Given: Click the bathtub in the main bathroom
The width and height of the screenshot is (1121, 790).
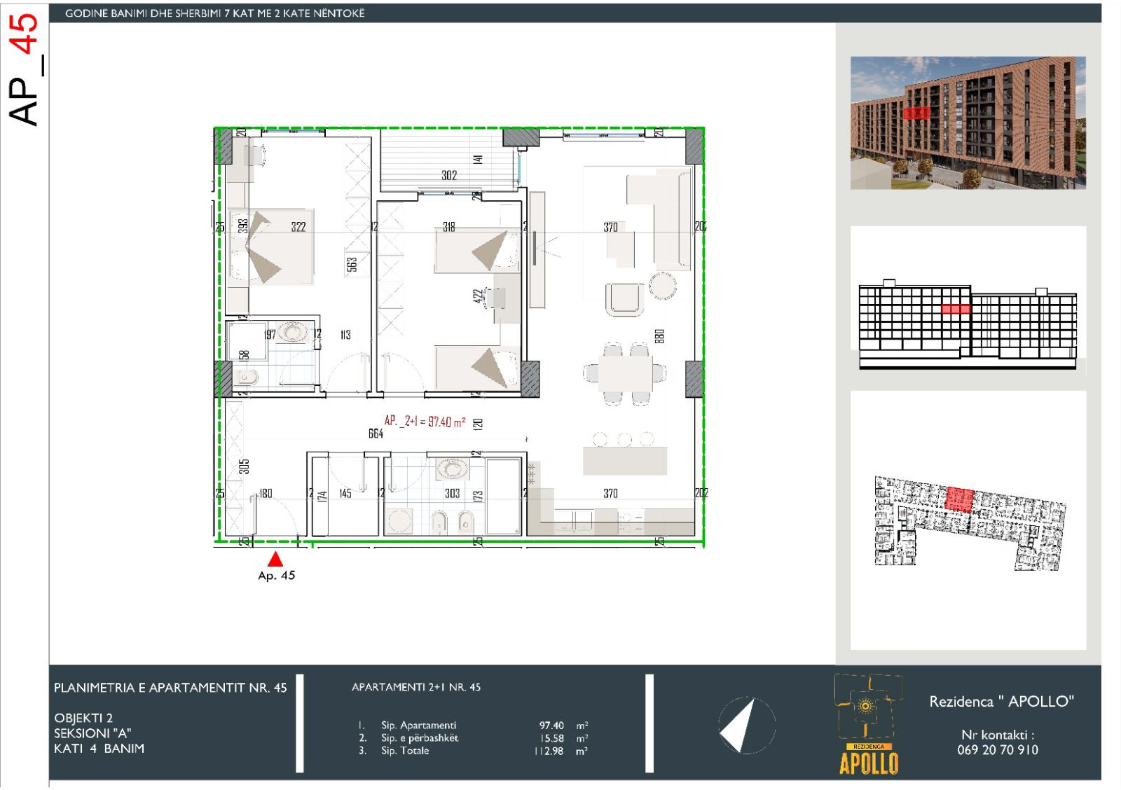Looking at the screenshot, I should coord(503,496).
